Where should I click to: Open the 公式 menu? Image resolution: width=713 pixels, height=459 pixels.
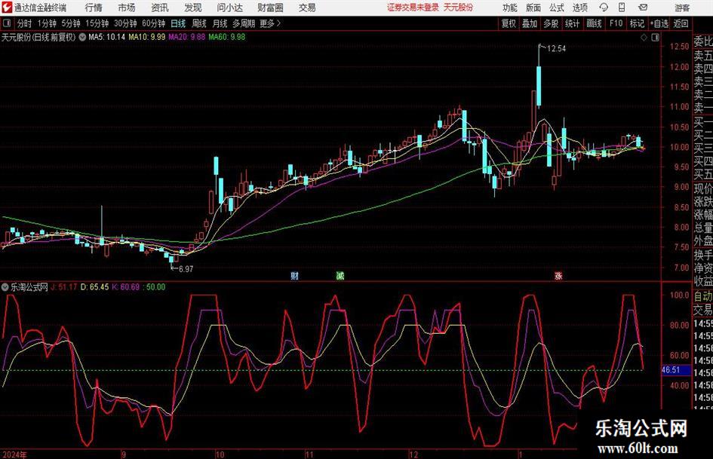pyautogui.click(x=556, y=8)
